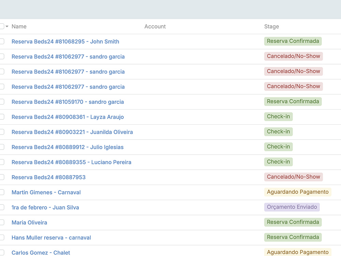Open Reserva Beds24 #81059170 - sandro garcia
Viewport: 341px width, 256px height.
click(x=68, y=102)
